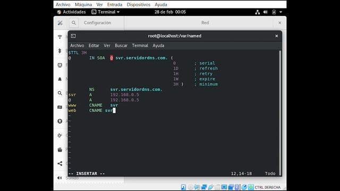Click the terminal vertical scrollbar
The height and width of the screenshot is (191, 340).
tap(280, 112)
